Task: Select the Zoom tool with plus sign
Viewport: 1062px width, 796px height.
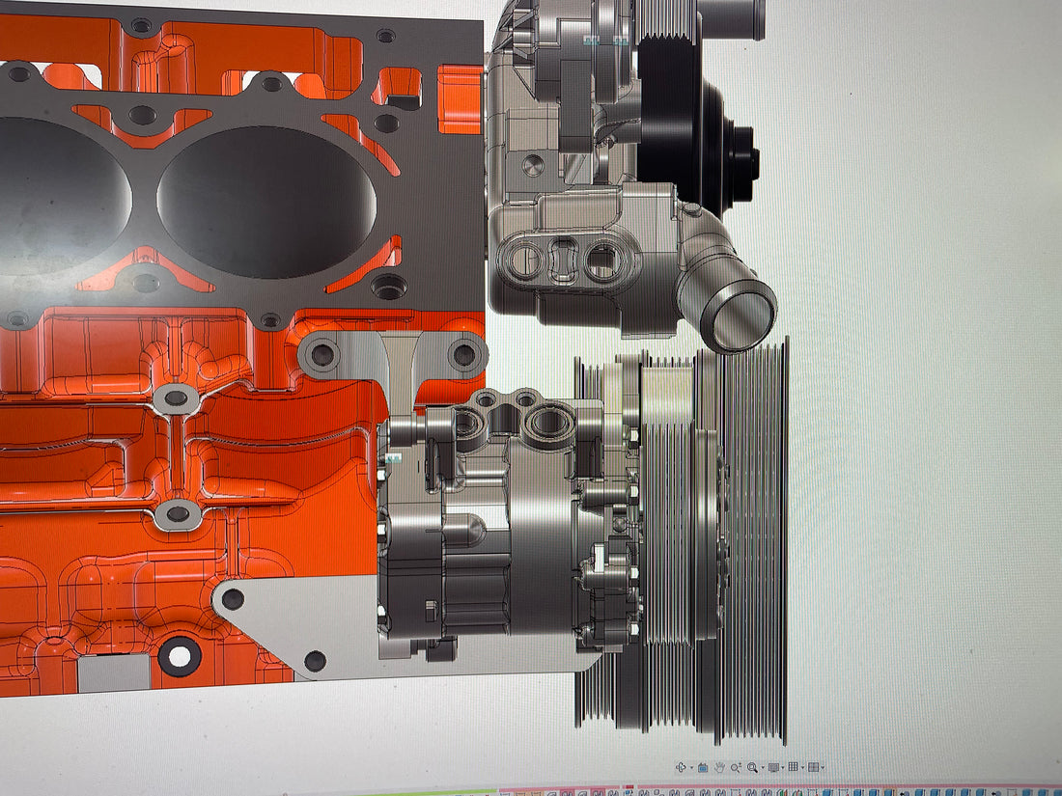Action: tap(736, 767)
